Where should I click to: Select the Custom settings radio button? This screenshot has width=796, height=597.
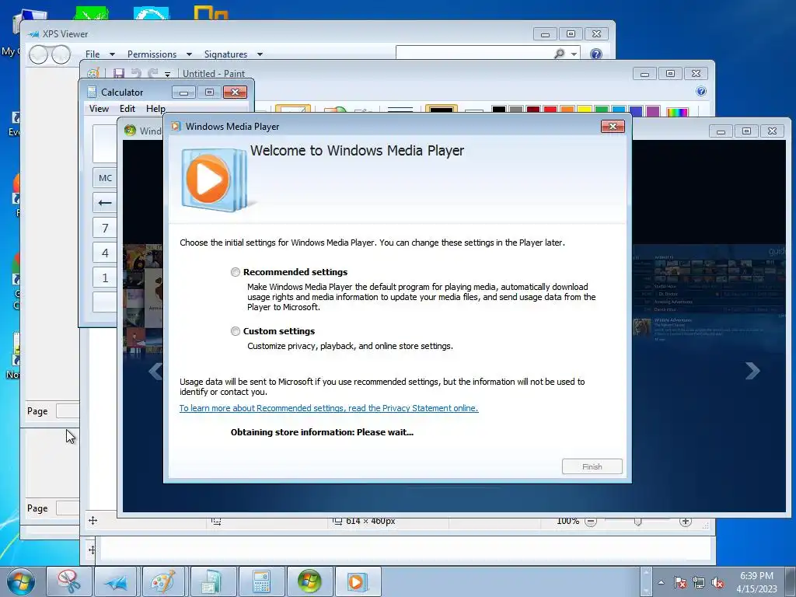pyautogui.click(x=235, y=331)
